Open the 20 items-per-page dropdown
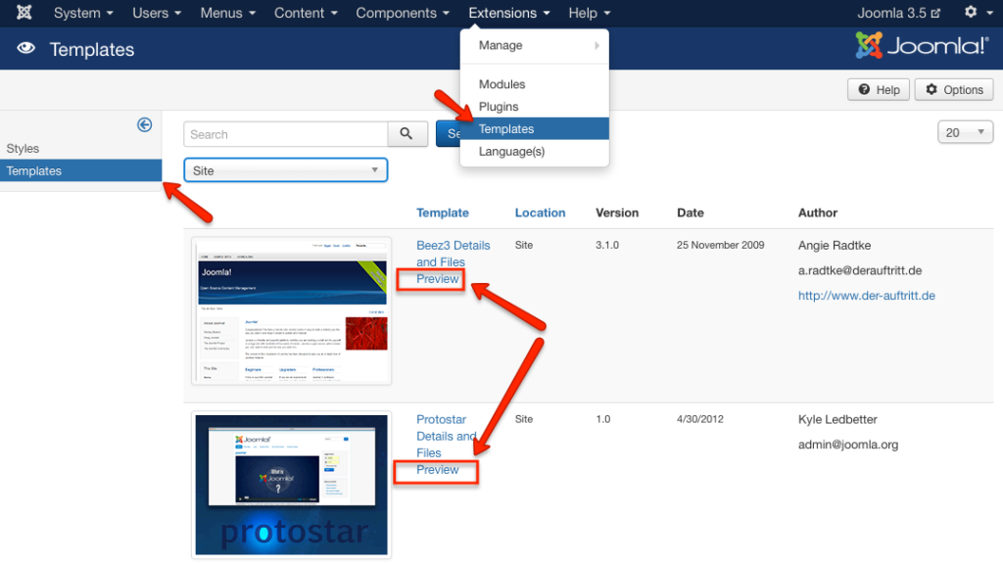The image size is (1003, 565). click(965, 132)
